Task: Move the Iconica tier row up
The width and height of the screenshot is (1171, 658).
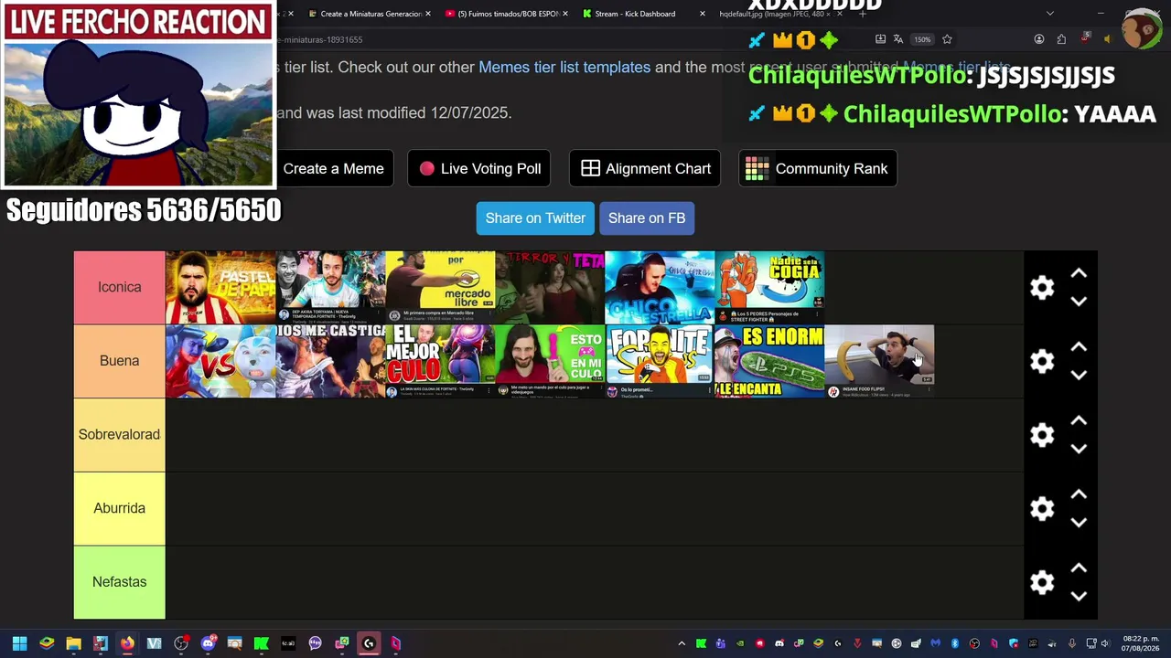Action: pos(1079,273)
